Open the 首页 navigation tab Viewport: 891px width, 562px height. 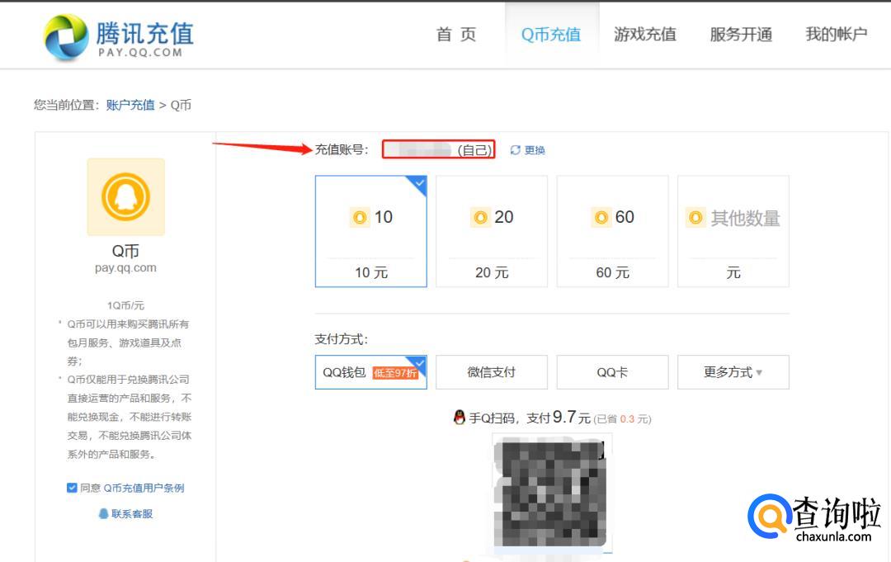tap(455, 35)
